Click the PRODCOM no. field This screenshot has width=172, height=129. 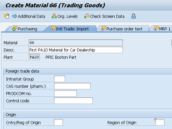(x=65, y=93)
